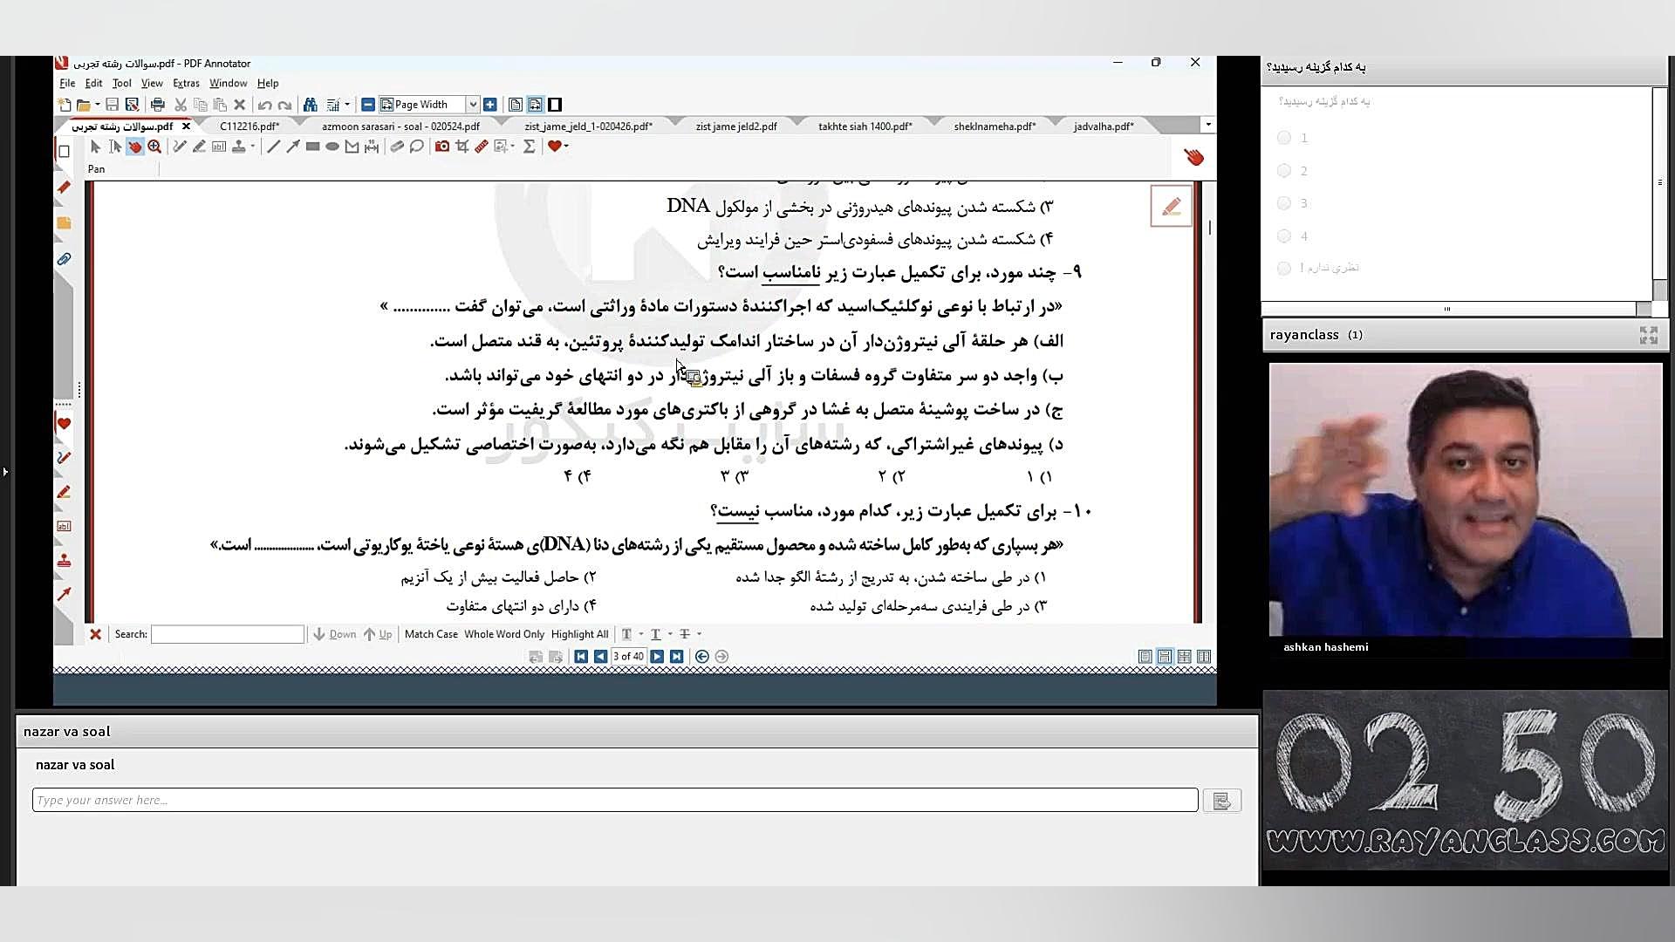The width and height of the screenshot is (1675, 942).
Task: Click the Print icon
Action: click(158, 105)
